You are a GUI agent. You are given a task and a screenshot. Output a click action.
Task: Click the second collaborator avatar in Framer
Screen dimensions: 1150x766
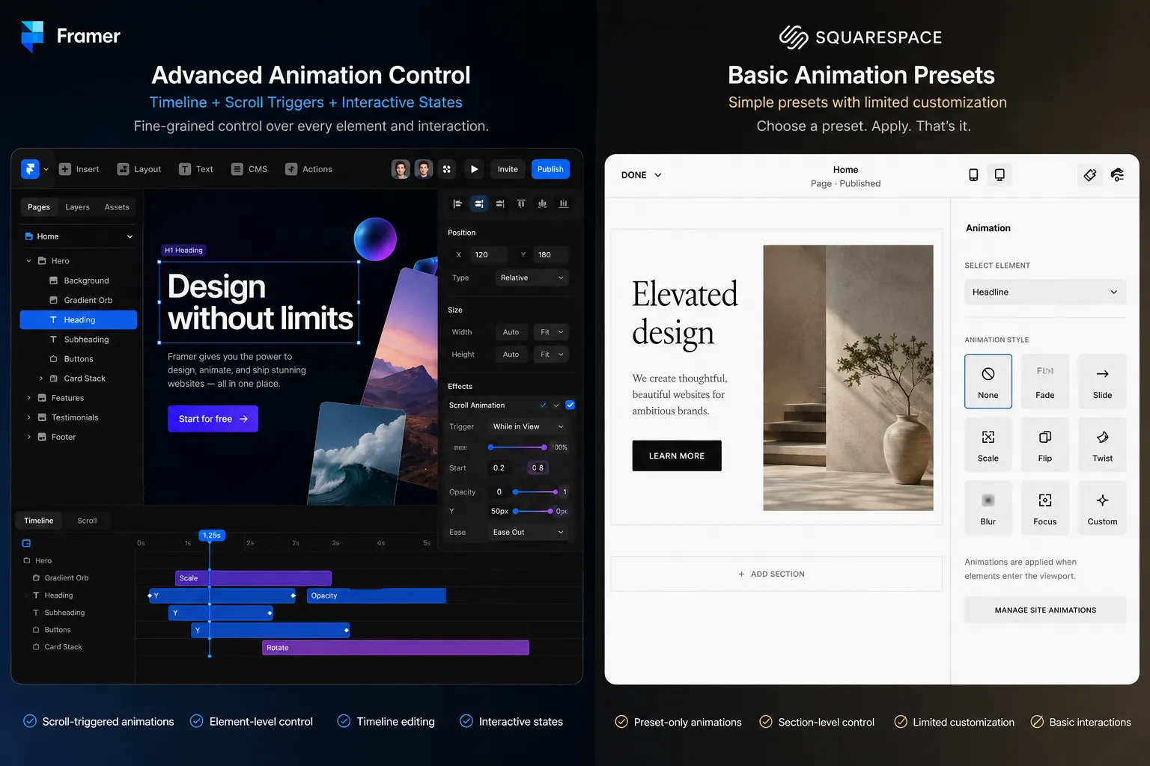(424, 169)
